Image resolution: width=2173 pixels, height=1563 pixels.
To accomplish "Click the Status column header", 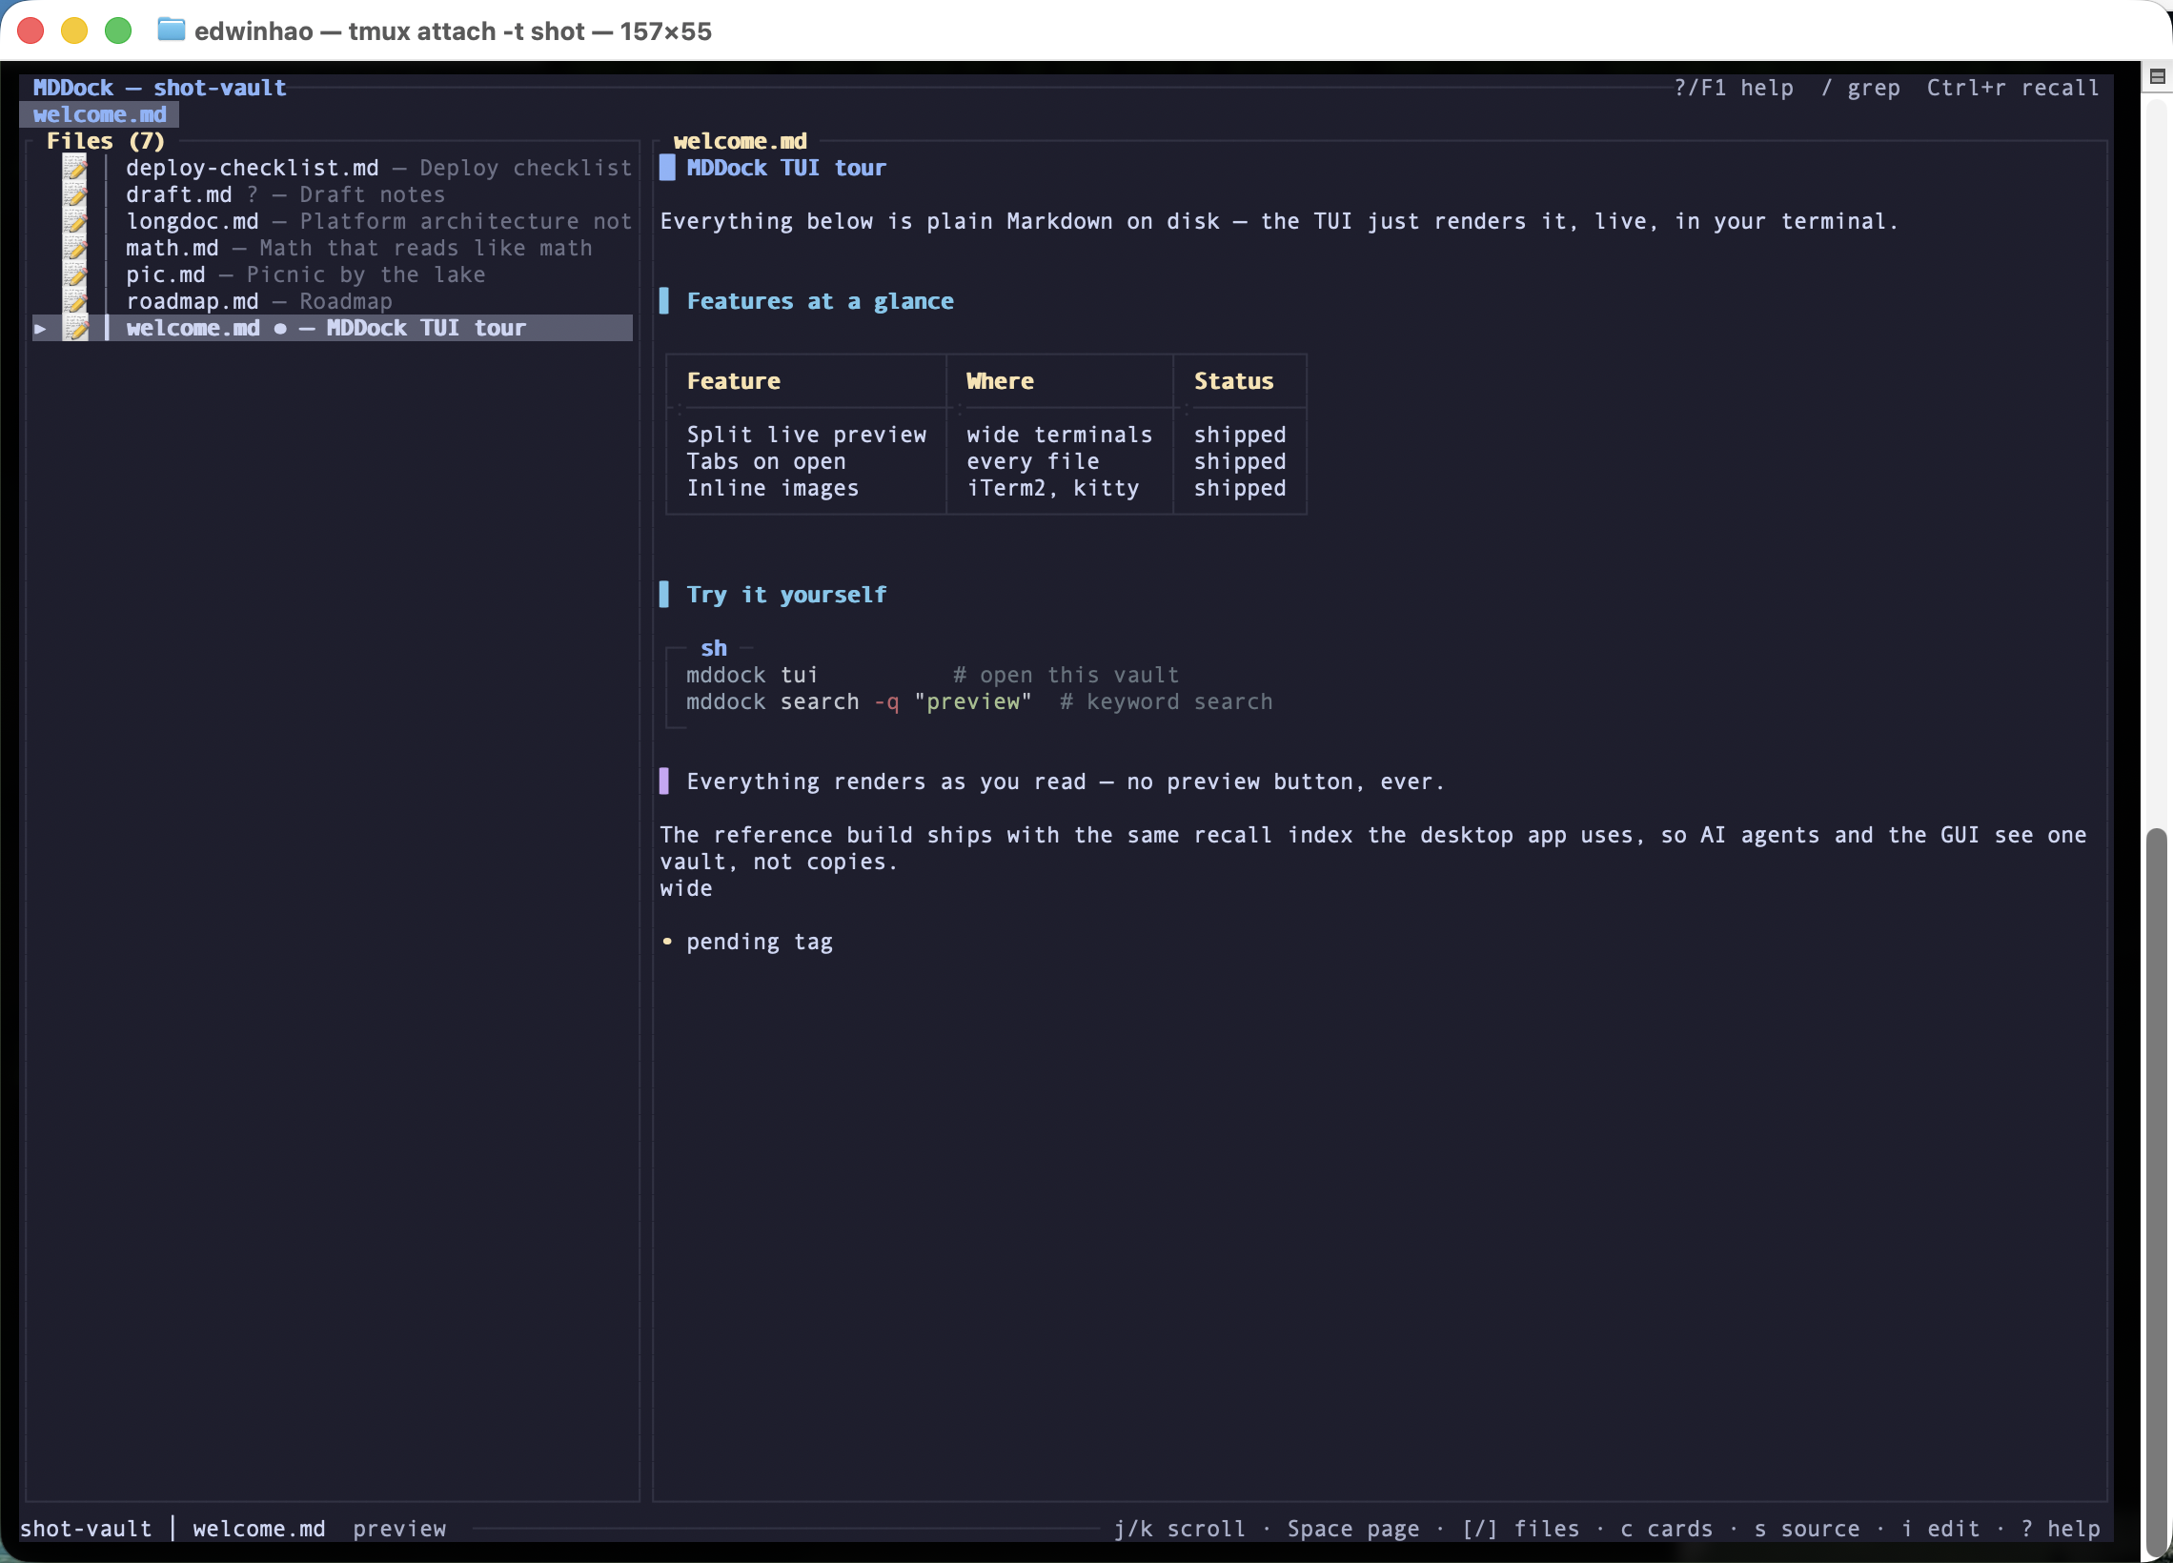I will click(x=1234, y=381).
